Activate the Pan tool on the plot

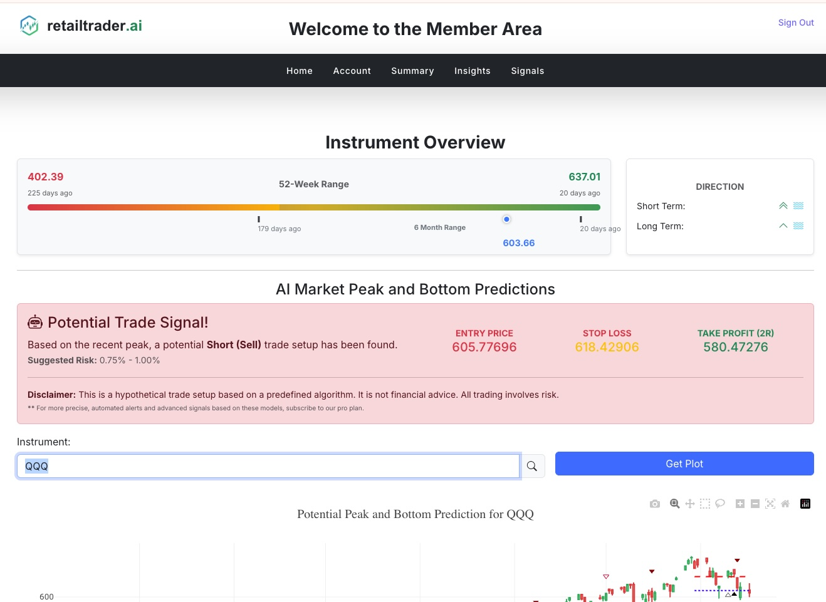pyautogui.click(x=690, y=504)
